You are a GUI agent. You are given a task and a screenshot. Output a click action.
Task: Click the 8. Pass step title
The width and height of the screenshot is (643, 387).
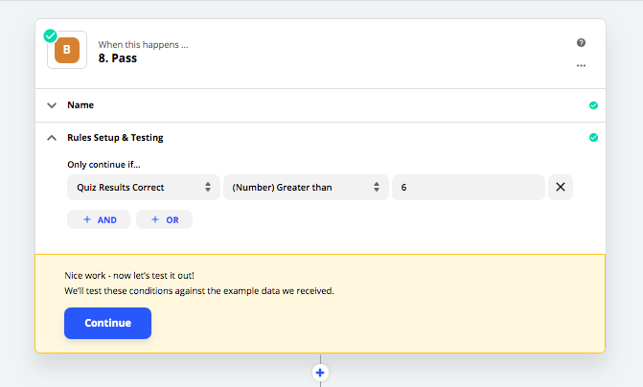tap(118, 58)
